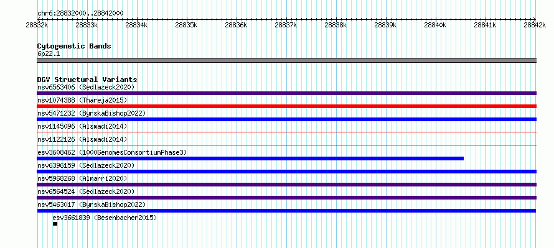
Task: Click the 28837k ruler tick label
Action: (286, 25)
